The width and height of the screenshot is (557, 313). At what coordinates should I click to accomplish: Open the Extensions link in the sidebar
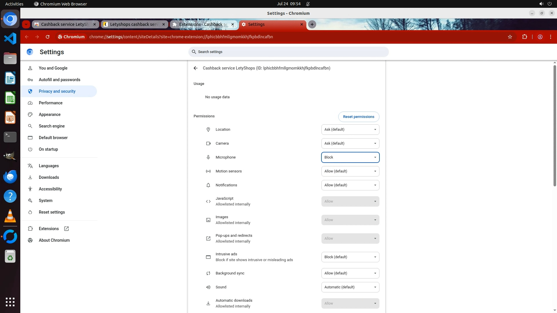point(49,229)
